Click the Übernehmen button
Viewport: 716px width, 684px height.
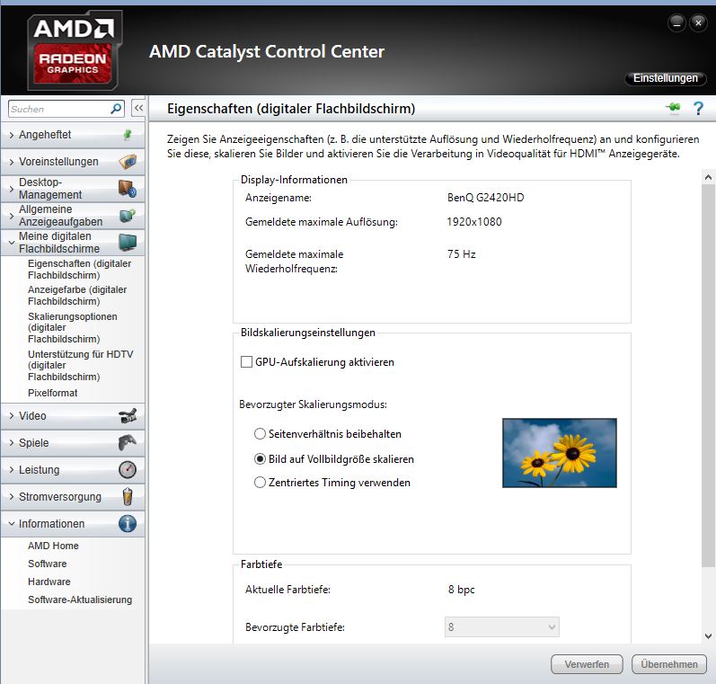pyautogui.click(x=669, y=664)
